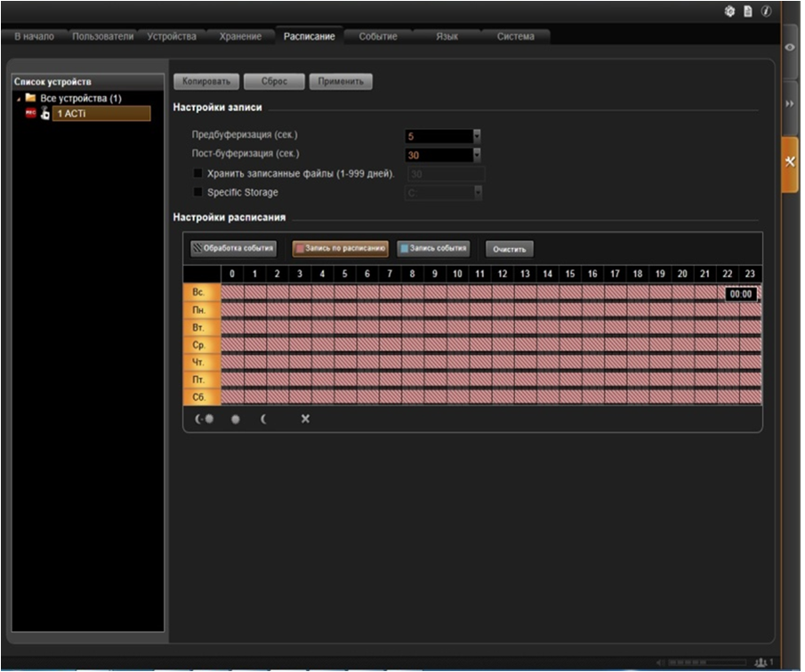Click the Ср. row cell under hour 10

(x=457, y=344)
